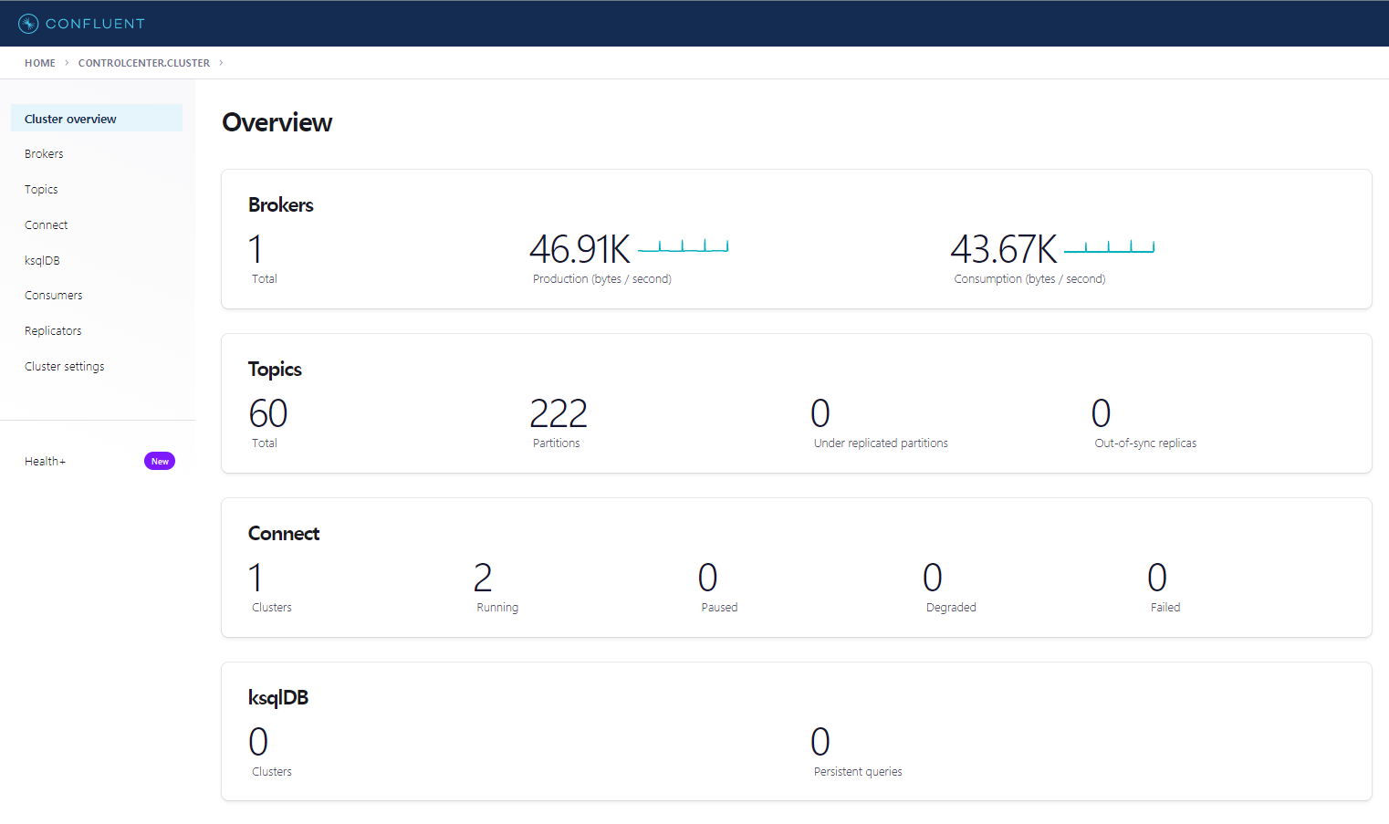Open Health+ sidebar item

[x=45, y=462]
